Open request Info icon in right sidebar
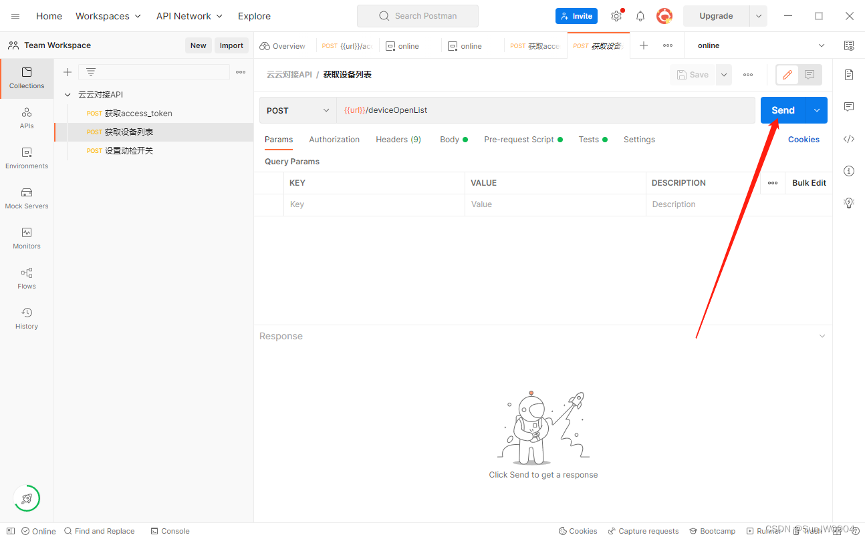This screenshot has width=865, height=539. point(849,171)
